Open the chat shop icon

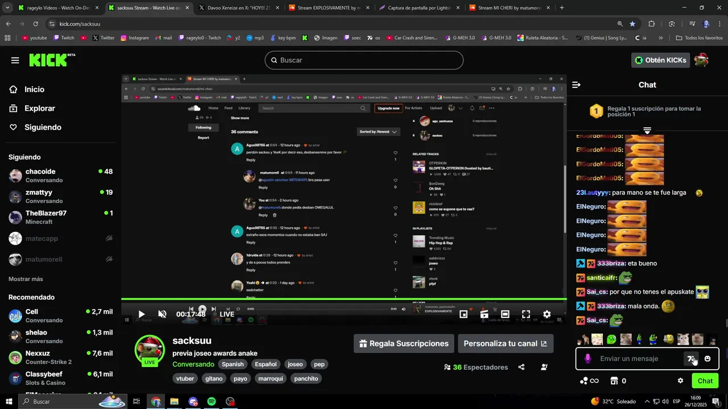pyautogui.click(x=614, y=381)
